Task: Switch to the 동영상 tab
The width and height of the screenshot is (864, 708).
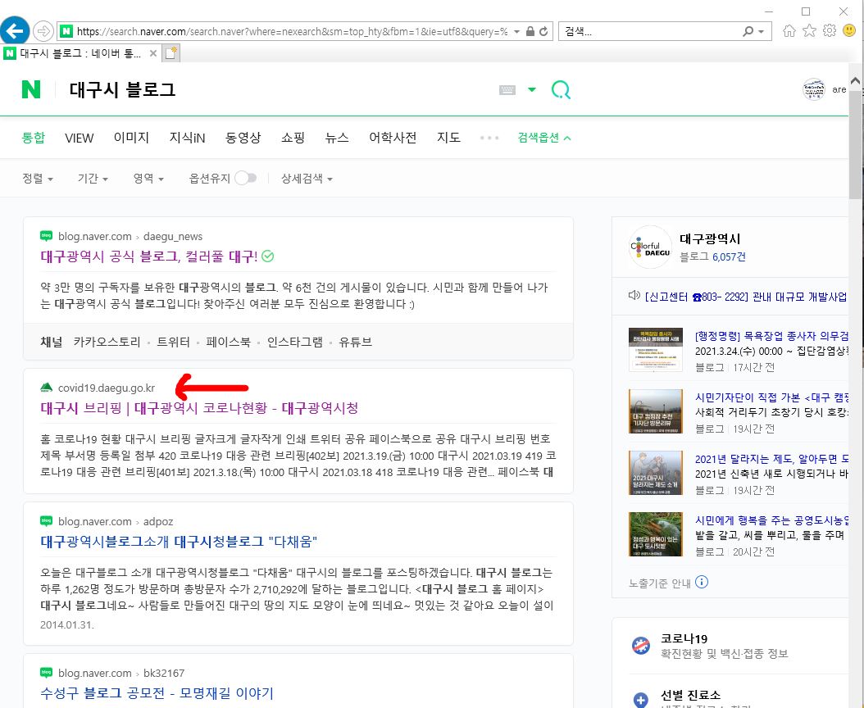Action: pyautogui.click(x=243, y=137)
